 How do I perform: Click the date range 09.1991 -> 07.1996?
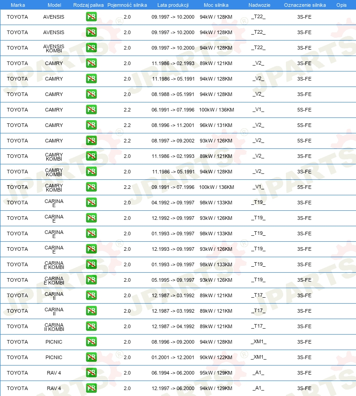pos(173,187)
